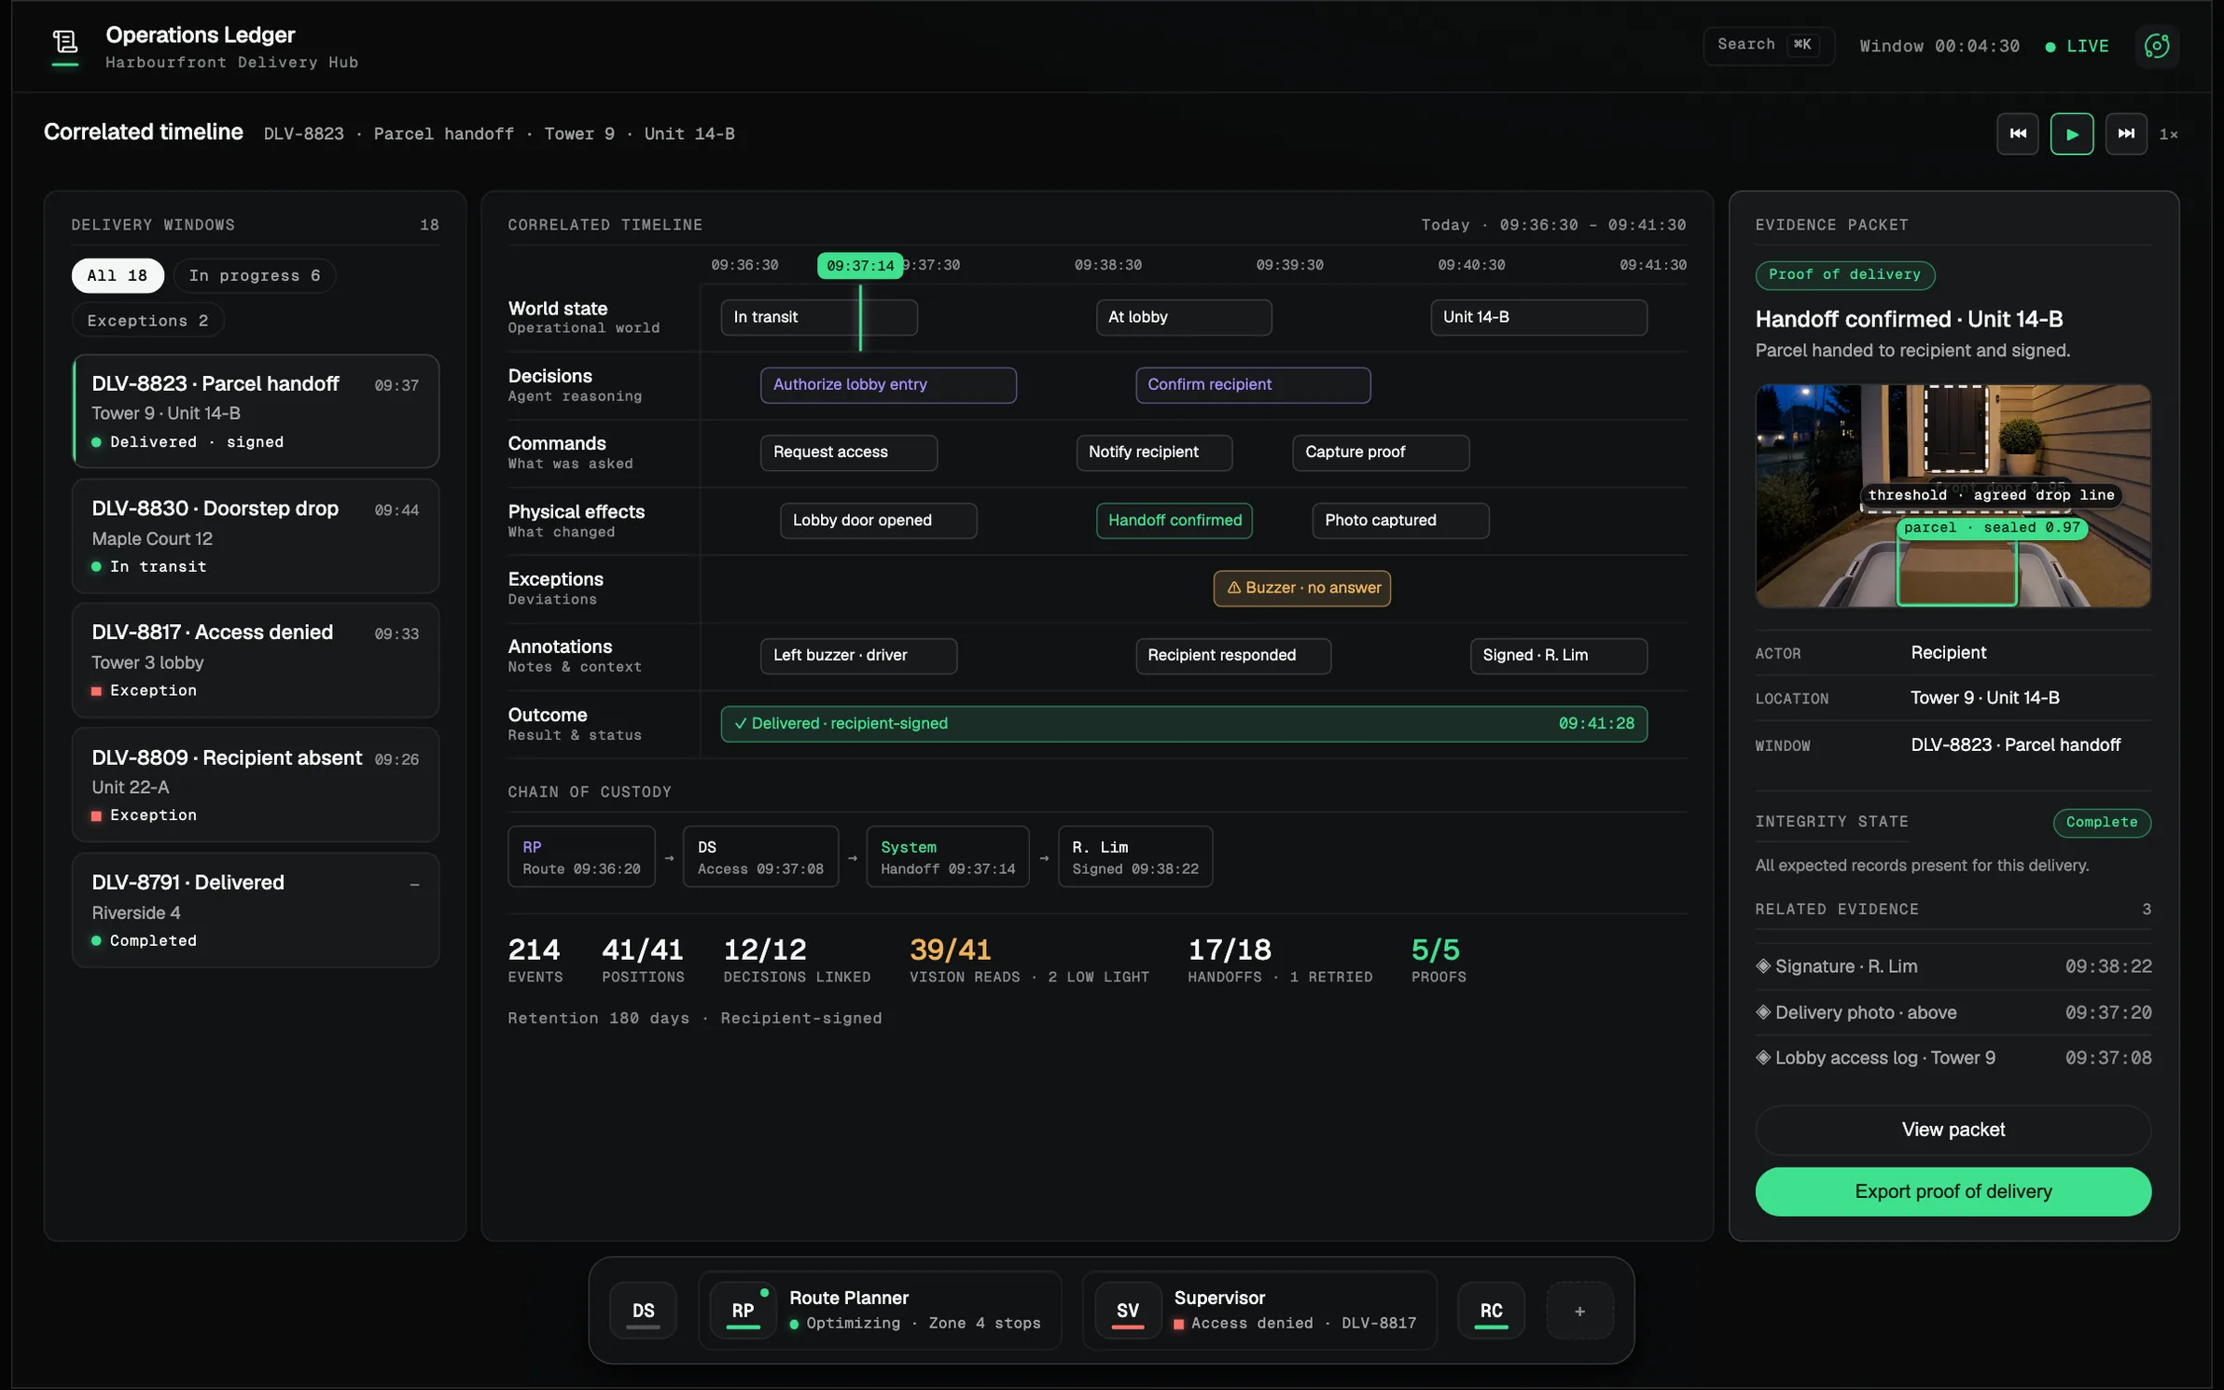Switch to the RC agent in dock
Viewport: 2224px width, 1390px height.
(x=1491, y=1311)
